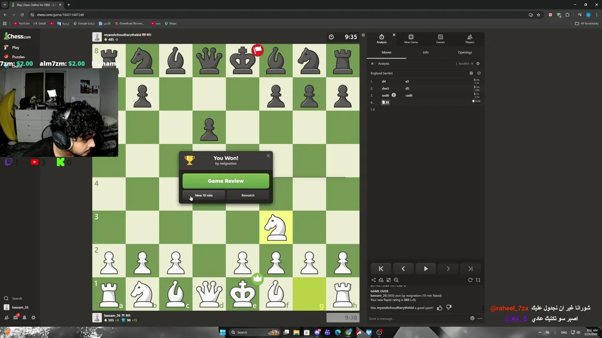Open the Download Biomes bookmark
Viewport: 602px width, 338px height.
(x=129, y=23)
